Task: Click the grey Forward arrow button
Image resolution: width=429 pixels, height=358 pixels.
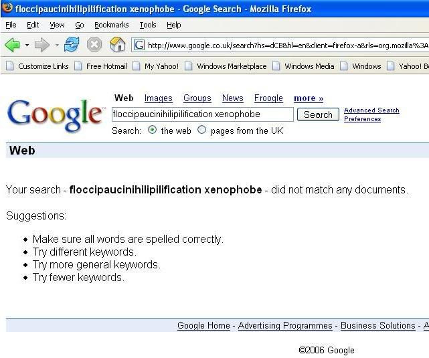Action: 42,45
